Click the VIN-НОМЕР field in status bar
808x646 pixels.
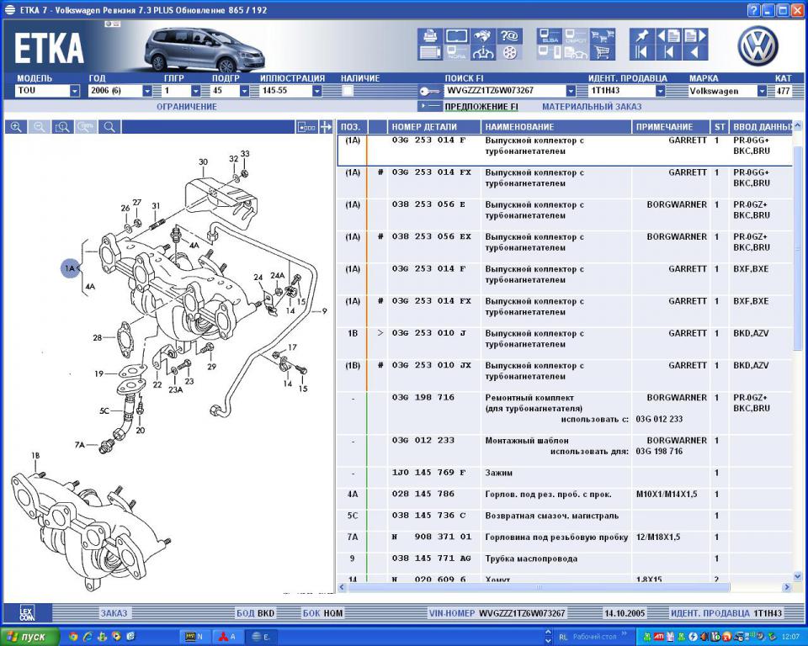click(497, 613)
